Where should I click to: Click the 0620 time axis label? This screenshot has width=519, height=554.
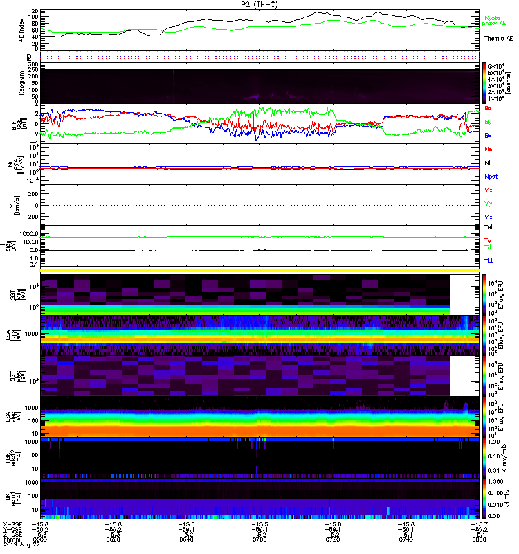click(x=113, y=539)
